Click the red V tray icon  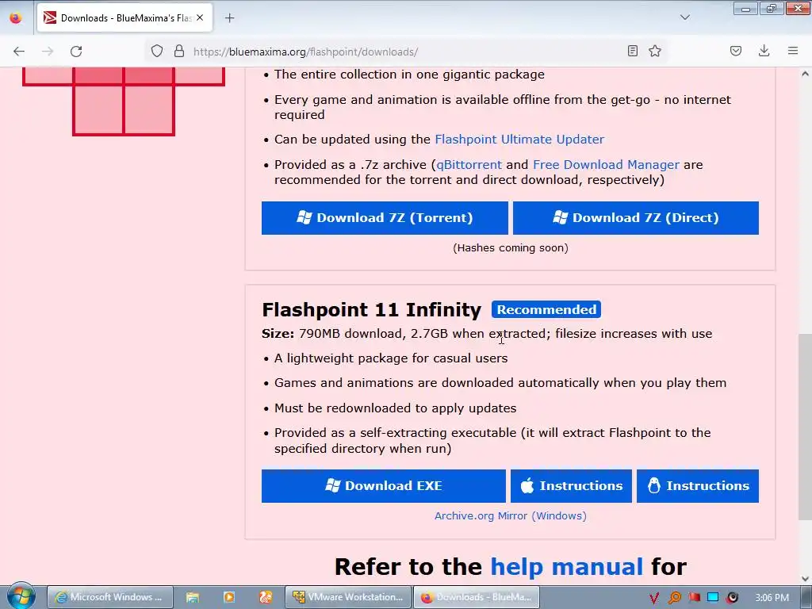pyautogui.click(x=653, y=598)
